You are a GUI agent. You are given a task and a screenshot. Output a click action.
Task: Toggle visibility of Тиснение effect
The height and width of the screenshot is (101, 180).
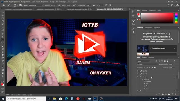click(145, 81)
